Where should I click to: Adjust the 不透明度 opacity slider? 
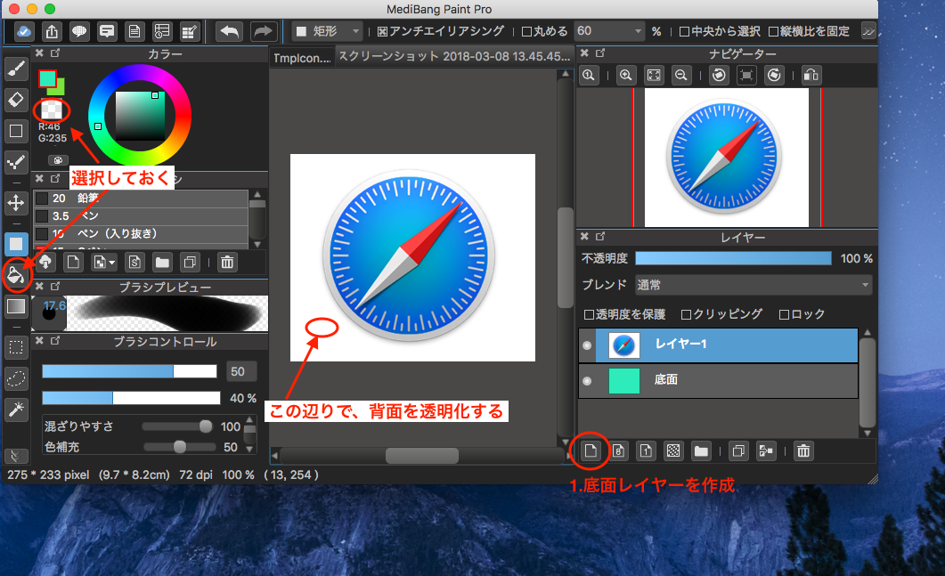click(733, 258)
